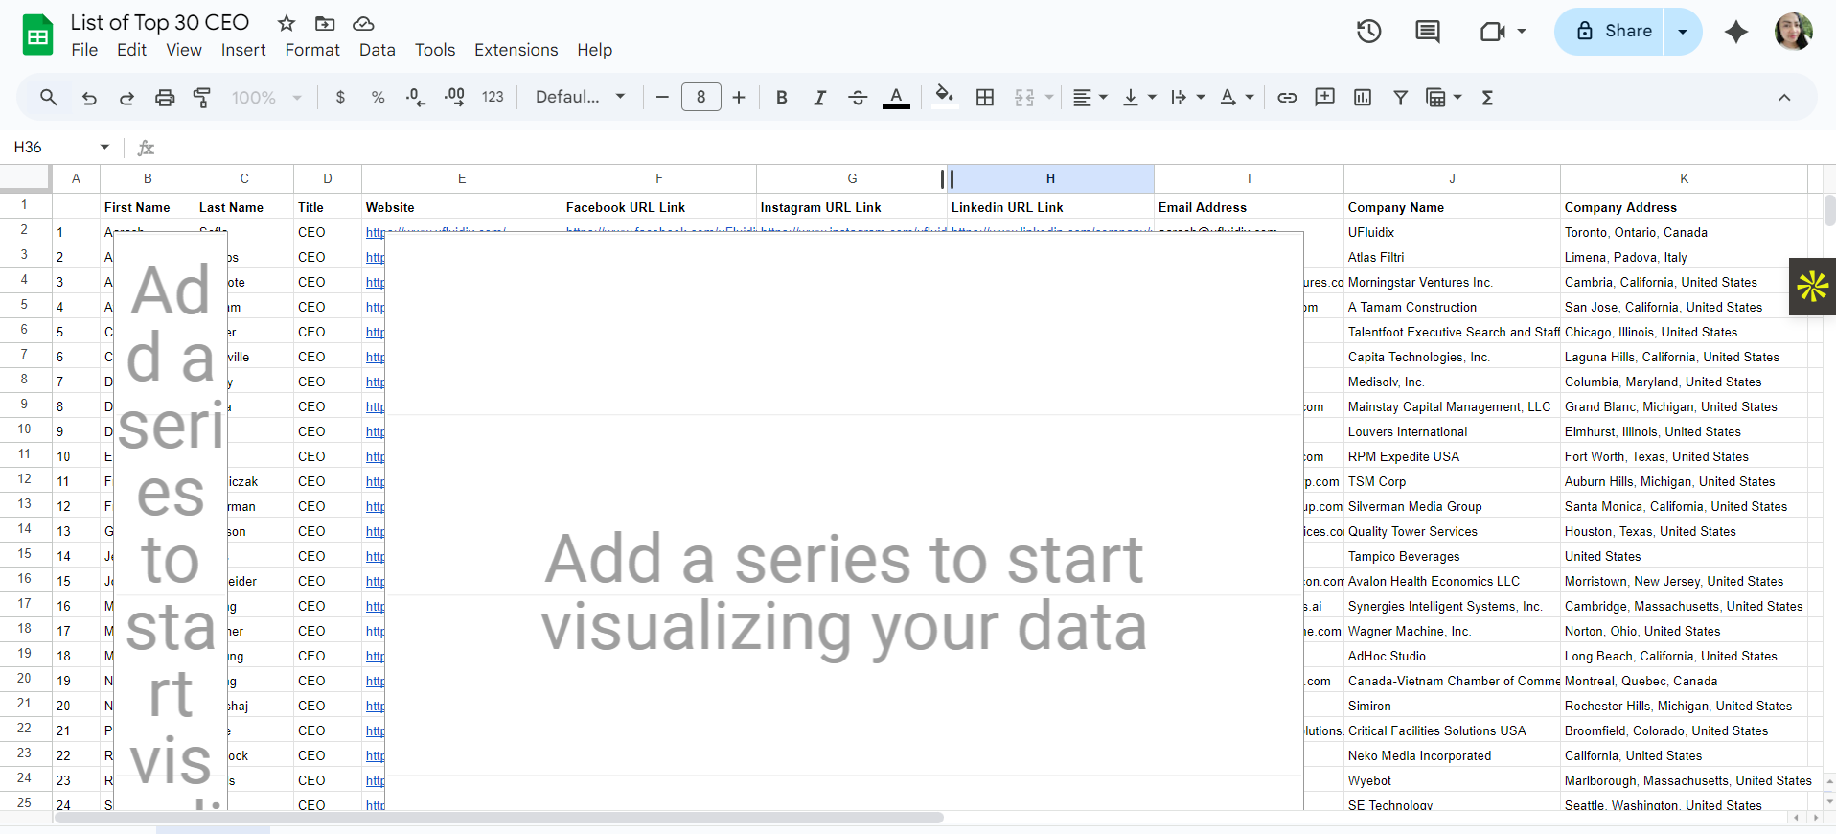The width and height of the screenshot is (1836, 834).
Task: Open the horizontal align dropdown
Action: (1090, 98)
